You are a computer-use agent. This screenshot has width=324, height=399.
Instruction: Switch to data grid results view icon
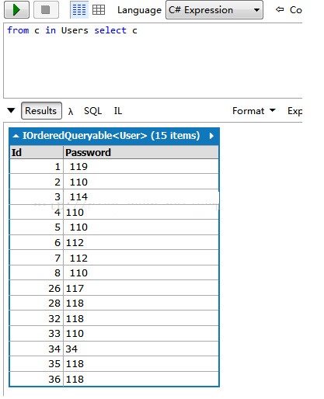pyautogui.click(x=99, y=10)
